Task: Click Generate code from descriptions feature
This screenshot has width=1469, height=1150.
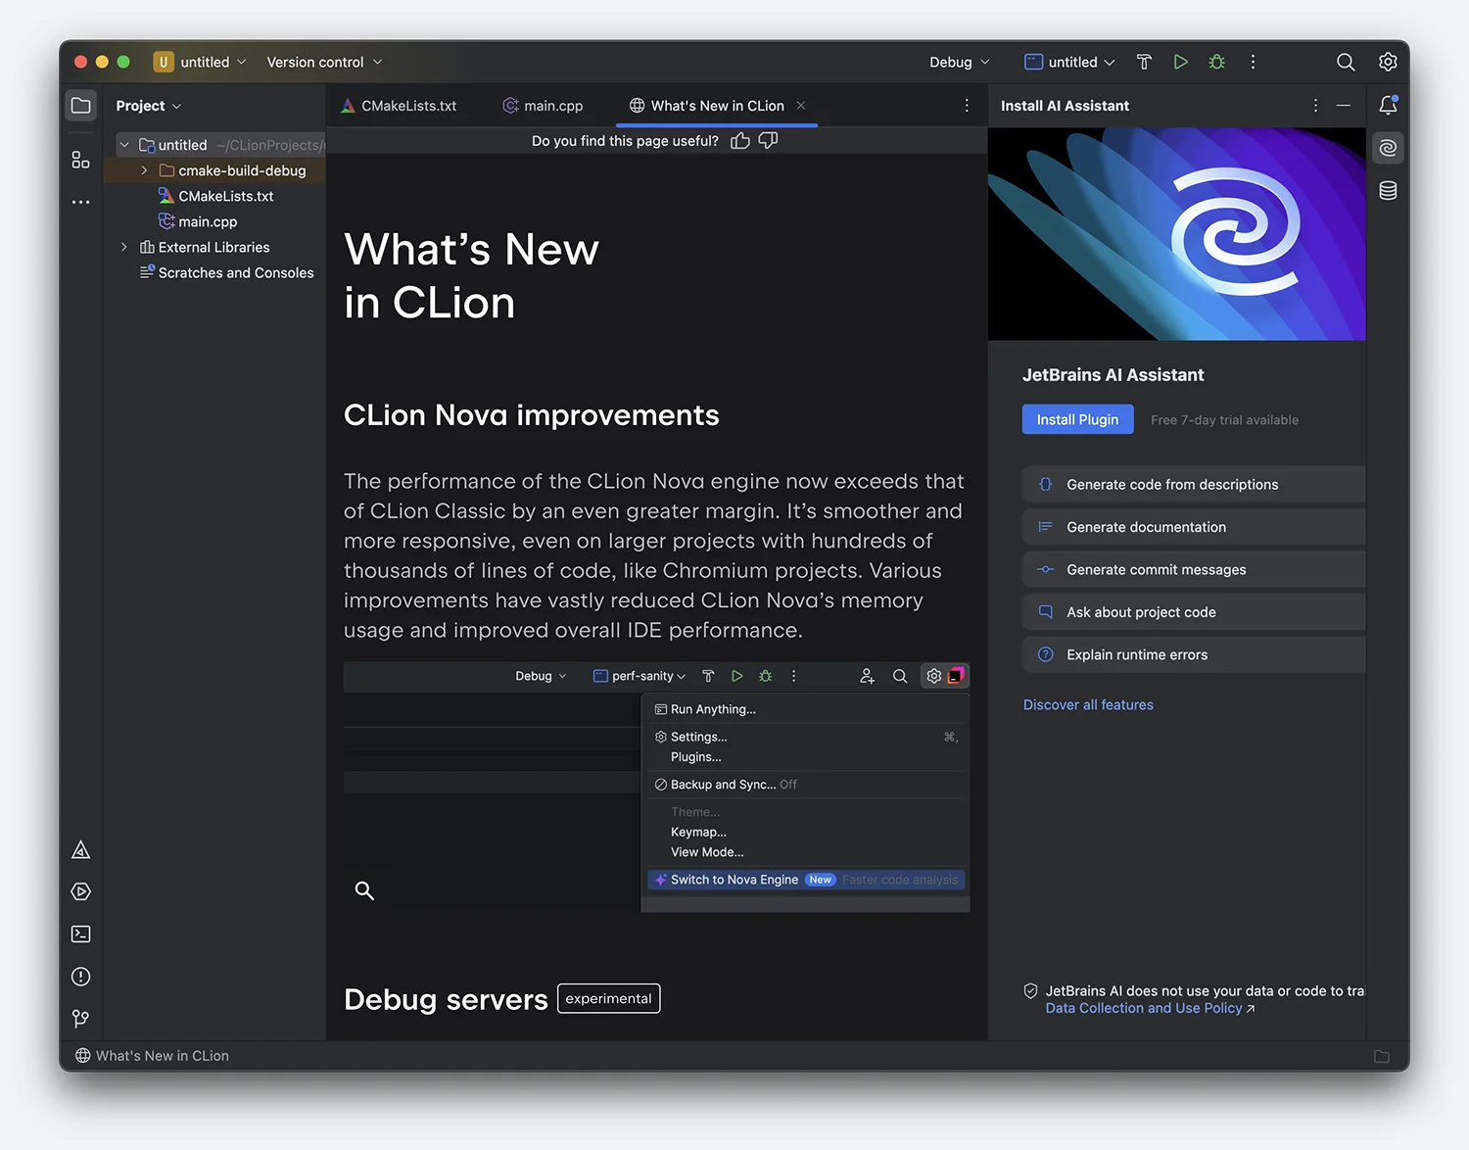Action: pyautogui.click(x=1194, y=484)
